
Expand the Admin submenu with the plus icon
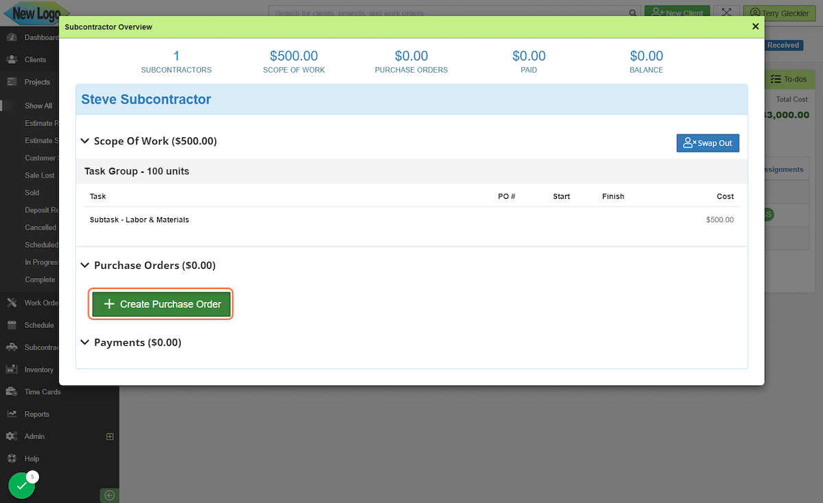tap(109, 436)
